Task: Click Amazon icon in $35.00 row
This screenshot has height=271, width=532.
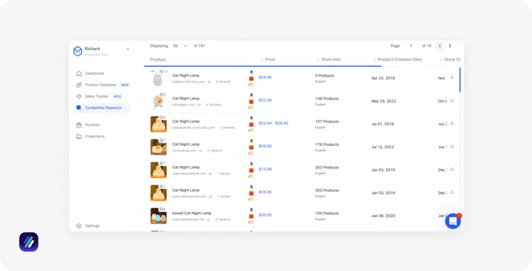Action: click(x=251, y=210)
